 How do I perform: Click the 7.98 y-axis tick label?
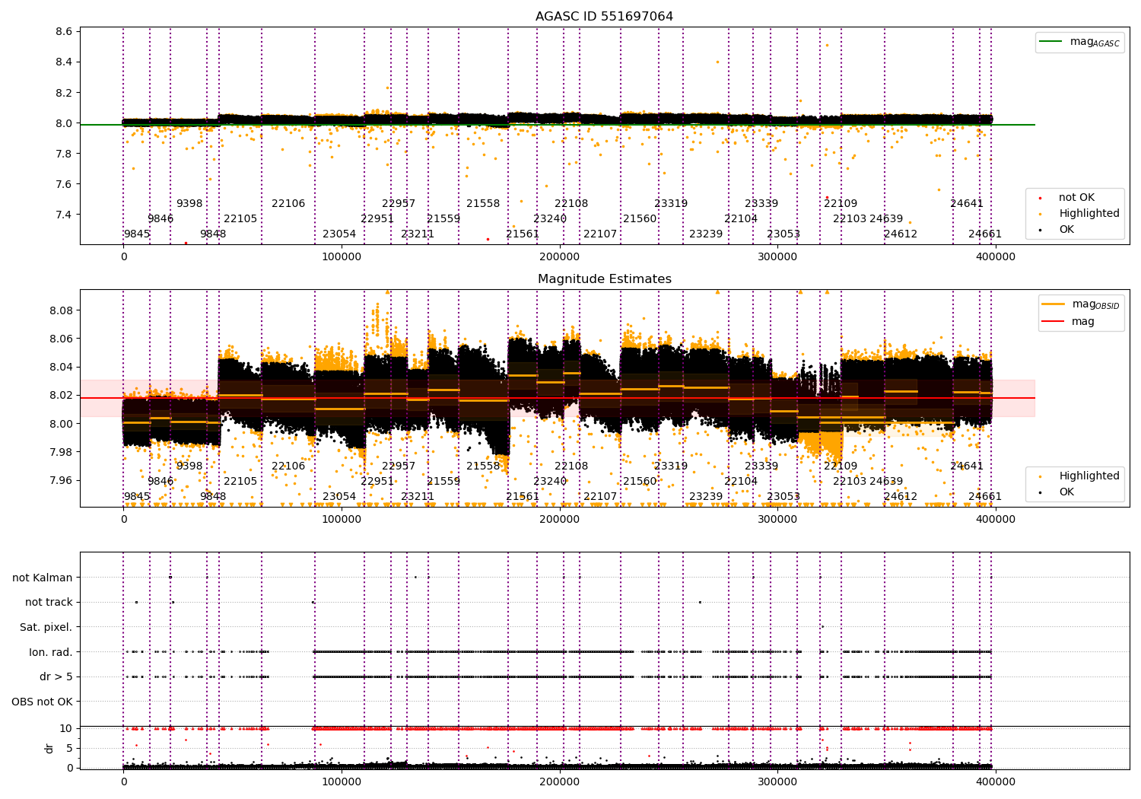click(61, 452)
